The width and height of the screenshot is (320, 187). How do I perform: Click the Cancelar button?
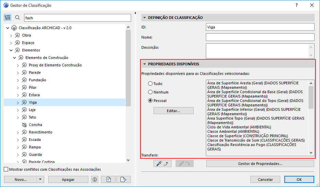point(265,180)
